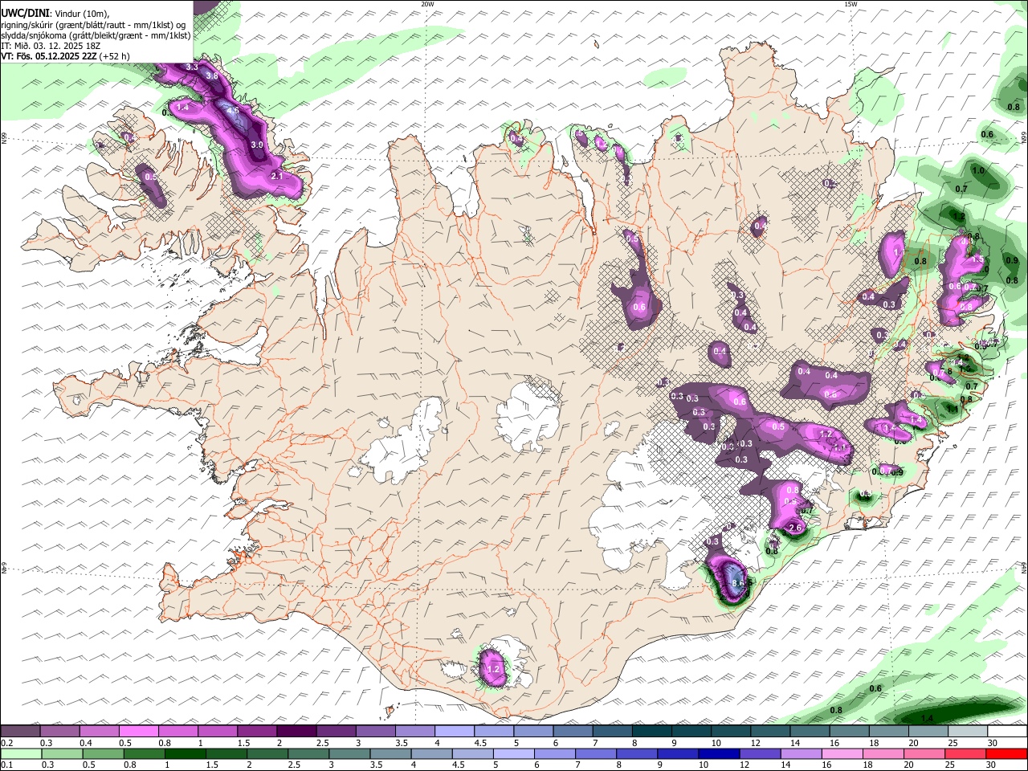Viewport: 1028px width, 771px height.
Task: Click the pale lavender 4 swatch, upper legend row
Action: [x=454, y=731]
